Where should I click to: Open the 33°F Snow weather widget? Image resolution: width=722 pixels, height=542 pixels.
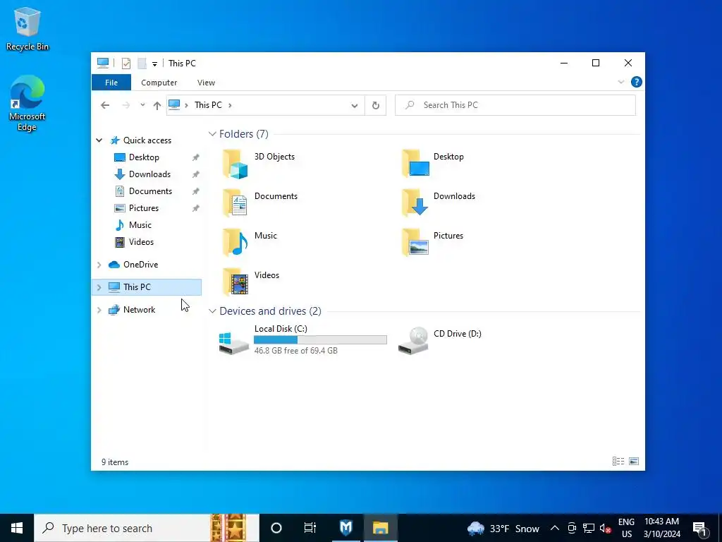coord(503,529)
